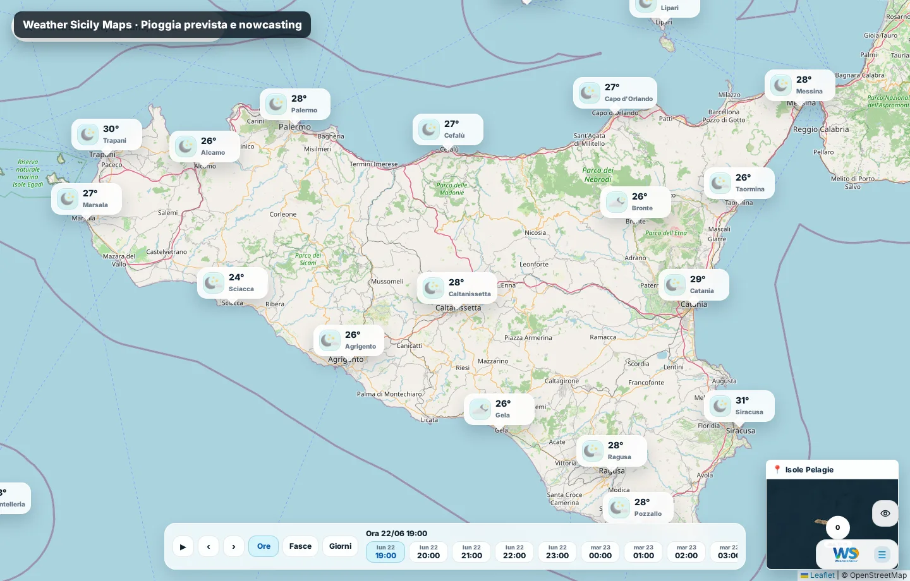Click the 'Ora 22/06 19:00' label
The width and height of the screenshot is (910, 581).
point(396,534)
